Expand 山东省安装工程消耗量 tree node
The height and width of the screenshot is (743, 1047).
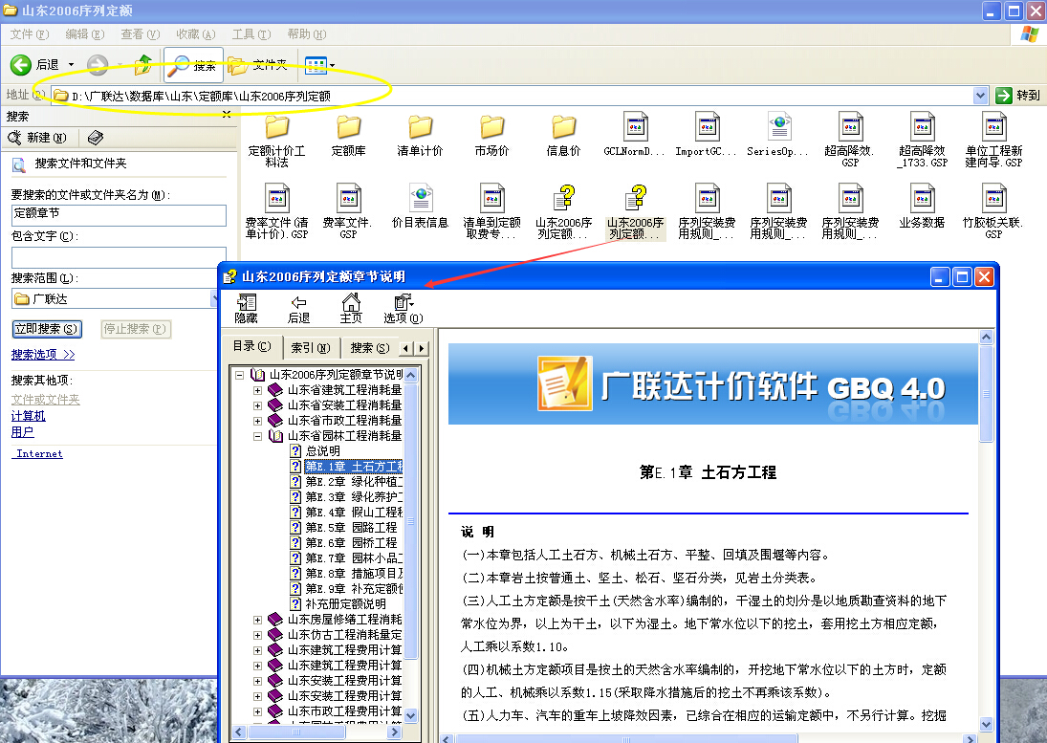[x=257, y=405]
